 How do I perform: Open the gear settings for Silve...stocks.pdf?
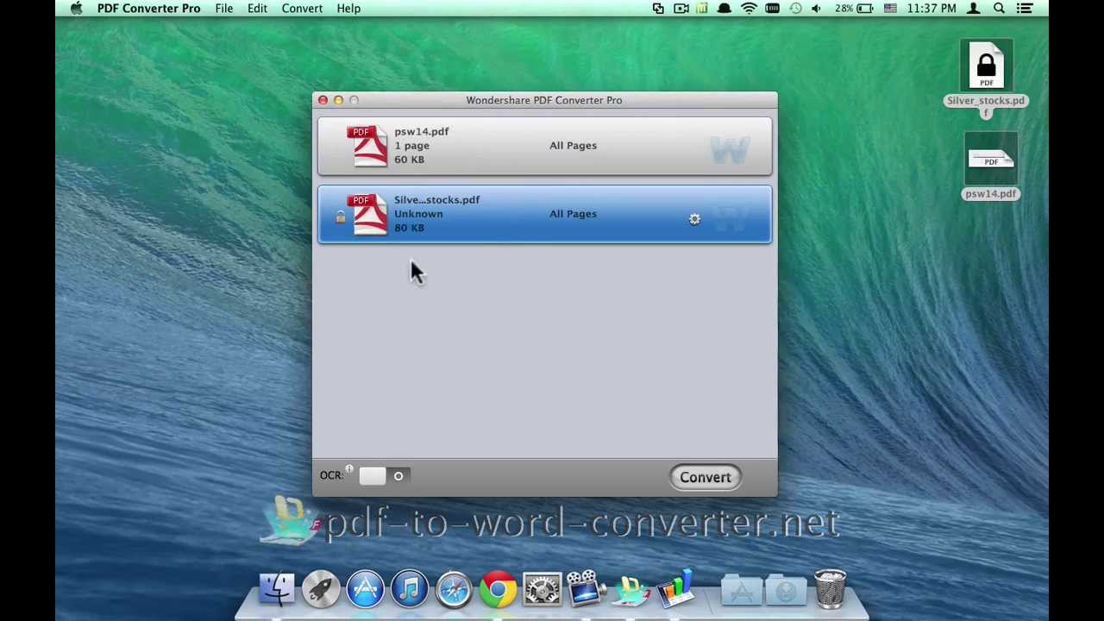[694, 219]
